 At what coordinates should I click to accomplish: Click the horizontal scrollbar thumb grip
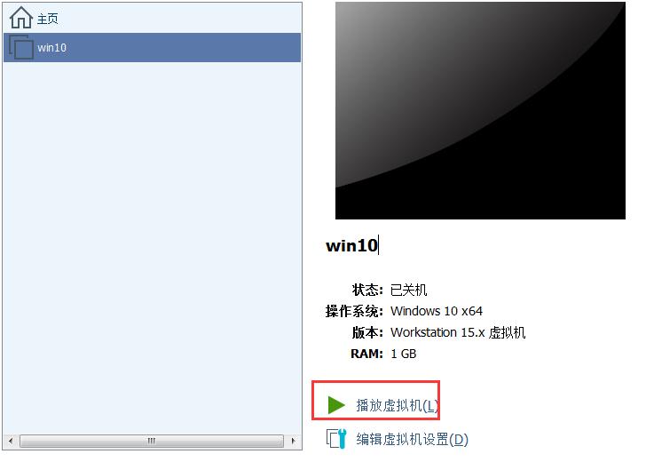pyautogui.click(x=152, y=441)
